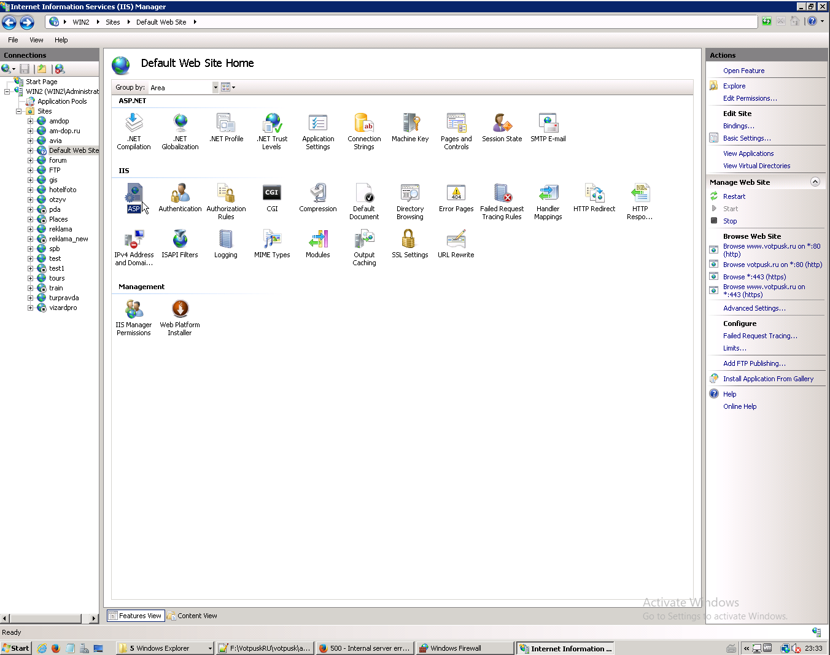Open Connection Strings feature
Viewport: 830px width, 655px height.
pos(364,131)
